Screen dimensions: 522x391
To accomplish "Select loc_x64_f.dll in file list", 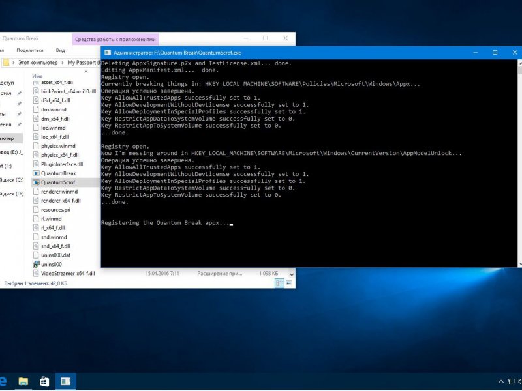I will [x=55, y=137].
